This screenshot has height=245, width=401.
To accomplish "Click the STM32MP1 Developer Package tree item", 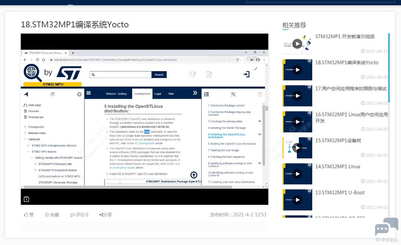I will [58, 182].
